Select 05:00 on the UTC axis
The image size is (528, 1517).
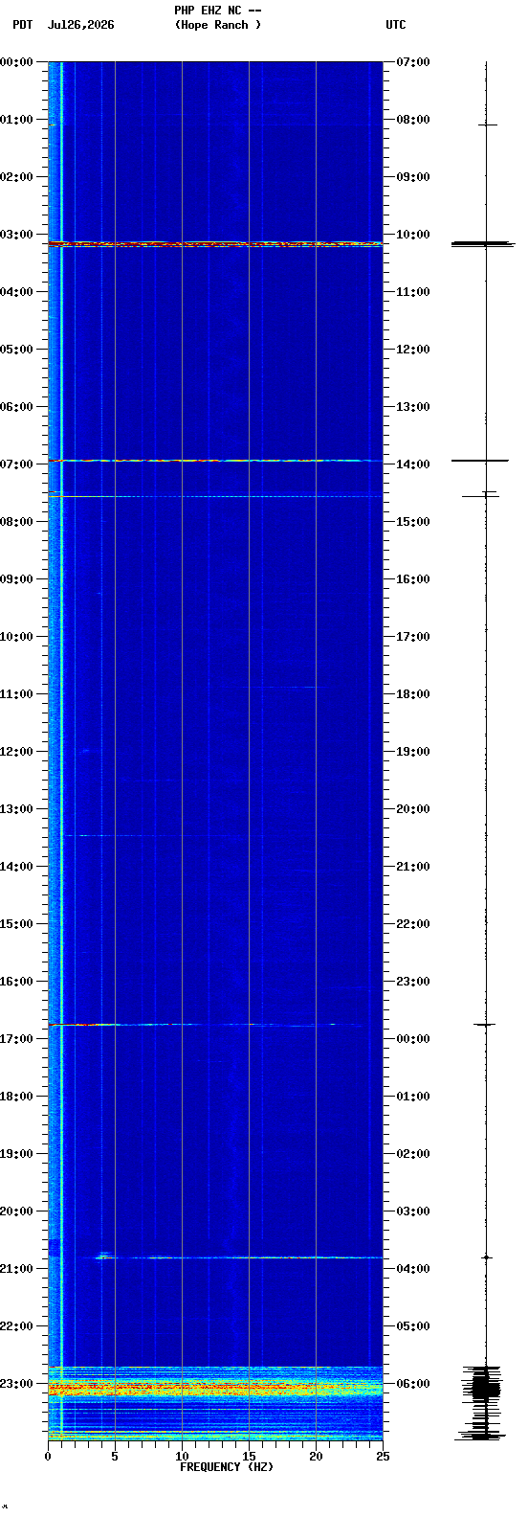(413, 1326)
